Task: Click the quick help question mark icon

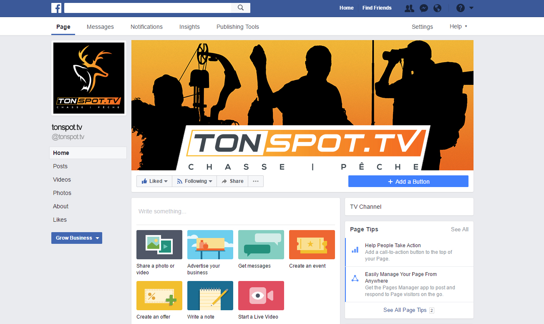Action: (460, 8)
